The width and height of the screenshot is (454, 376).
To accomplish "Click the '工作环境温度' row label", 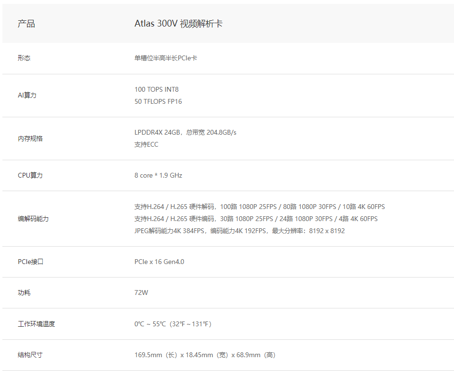I will tap(36, 324).
